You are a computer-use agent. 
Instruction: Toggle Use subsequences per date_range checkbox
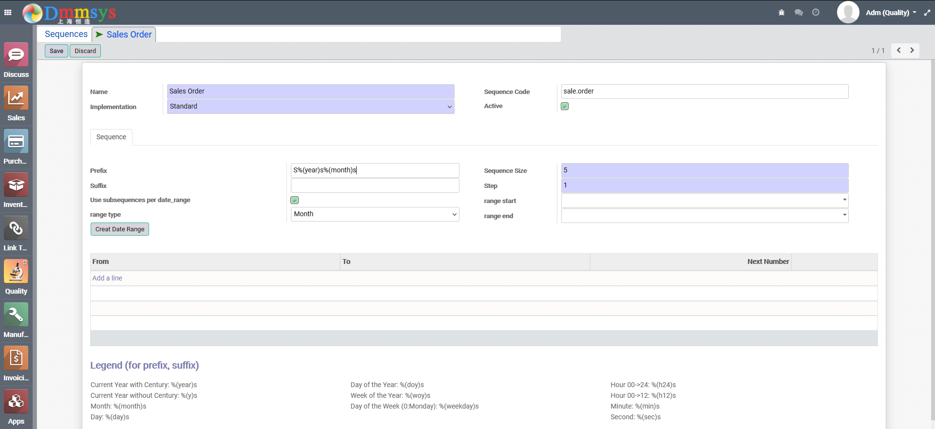(x=295, y=200)
